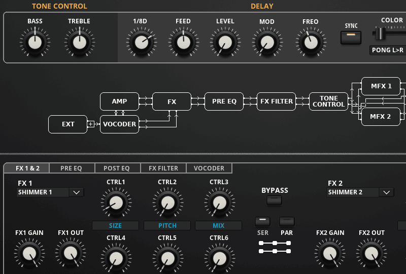
Task: Click the FX Filter block in signal chain
Action: [276, 101]
